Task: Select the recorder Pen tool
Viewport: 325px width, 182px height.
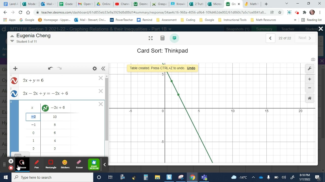Action: tap(37, 164)
